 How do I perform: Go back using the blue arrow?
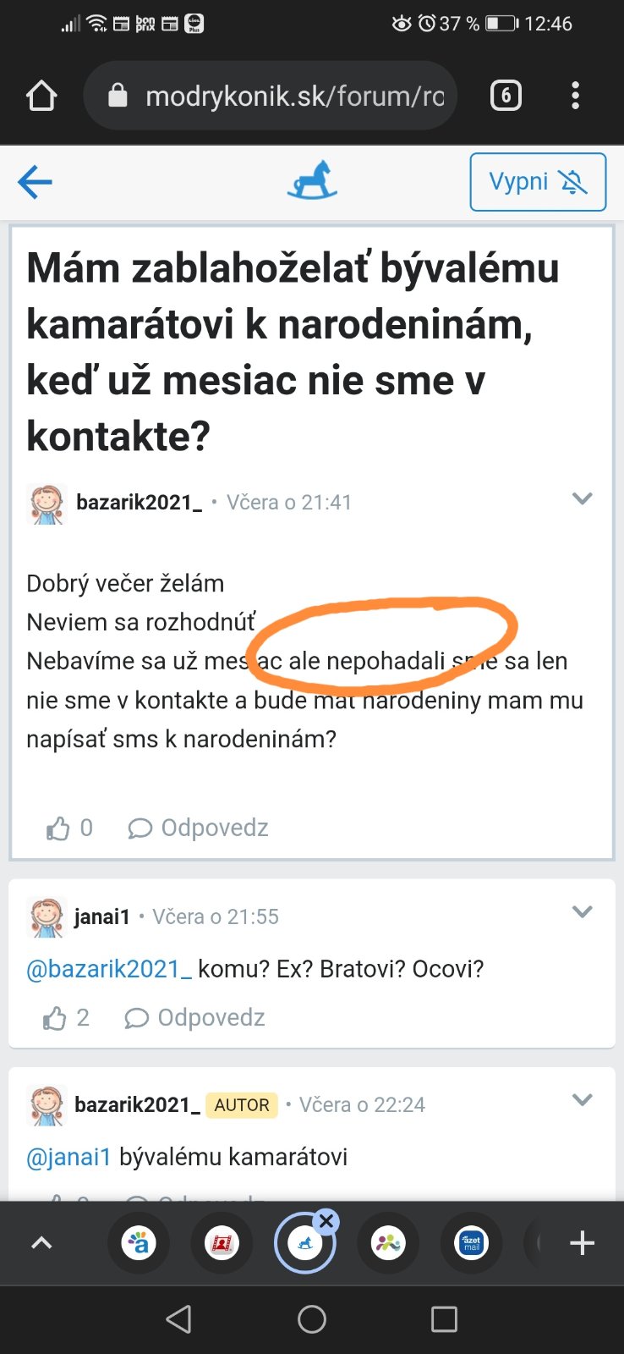coord(35,182)
